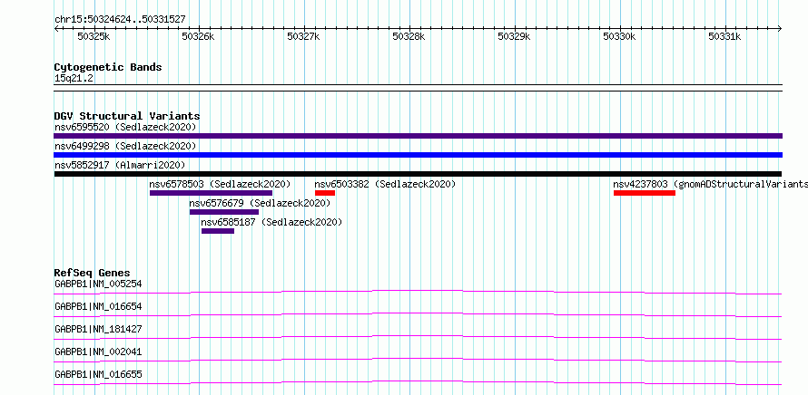The width and height of the screenshot is (808, 395).
Task: Click the 50331k ruler tick label
Action: tap(724, 36)
